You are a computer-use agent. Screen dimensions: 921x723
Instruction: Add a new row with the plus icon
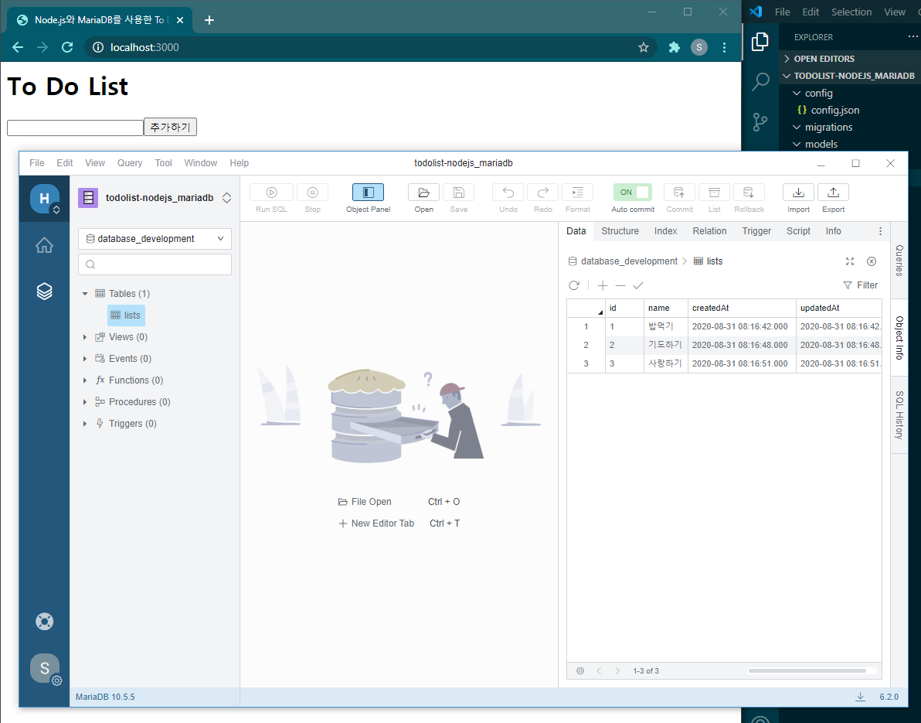tap(602, 285)
